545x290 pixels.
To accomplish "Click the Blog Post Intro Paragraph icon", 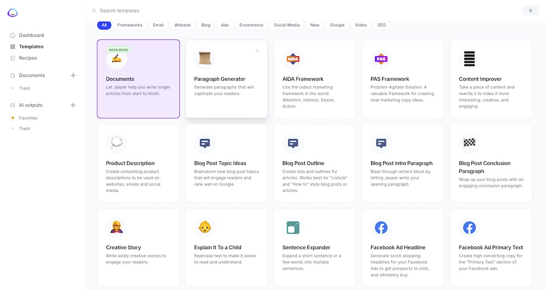I will pyautogui.click(x=381, y=143).
